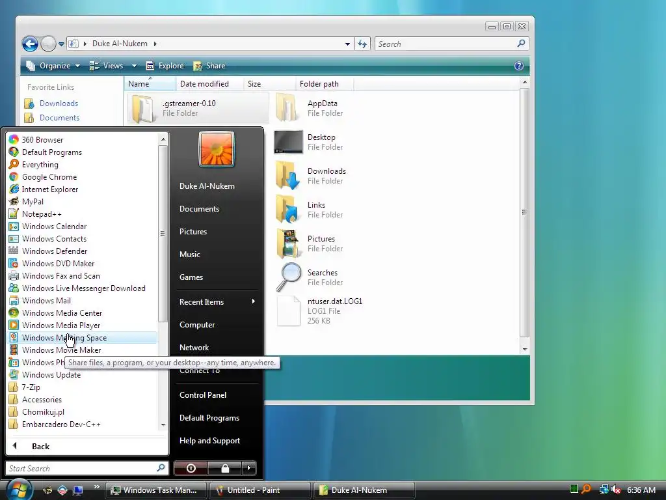
Task: Open Music from Start menu
Action: (189, 255)
